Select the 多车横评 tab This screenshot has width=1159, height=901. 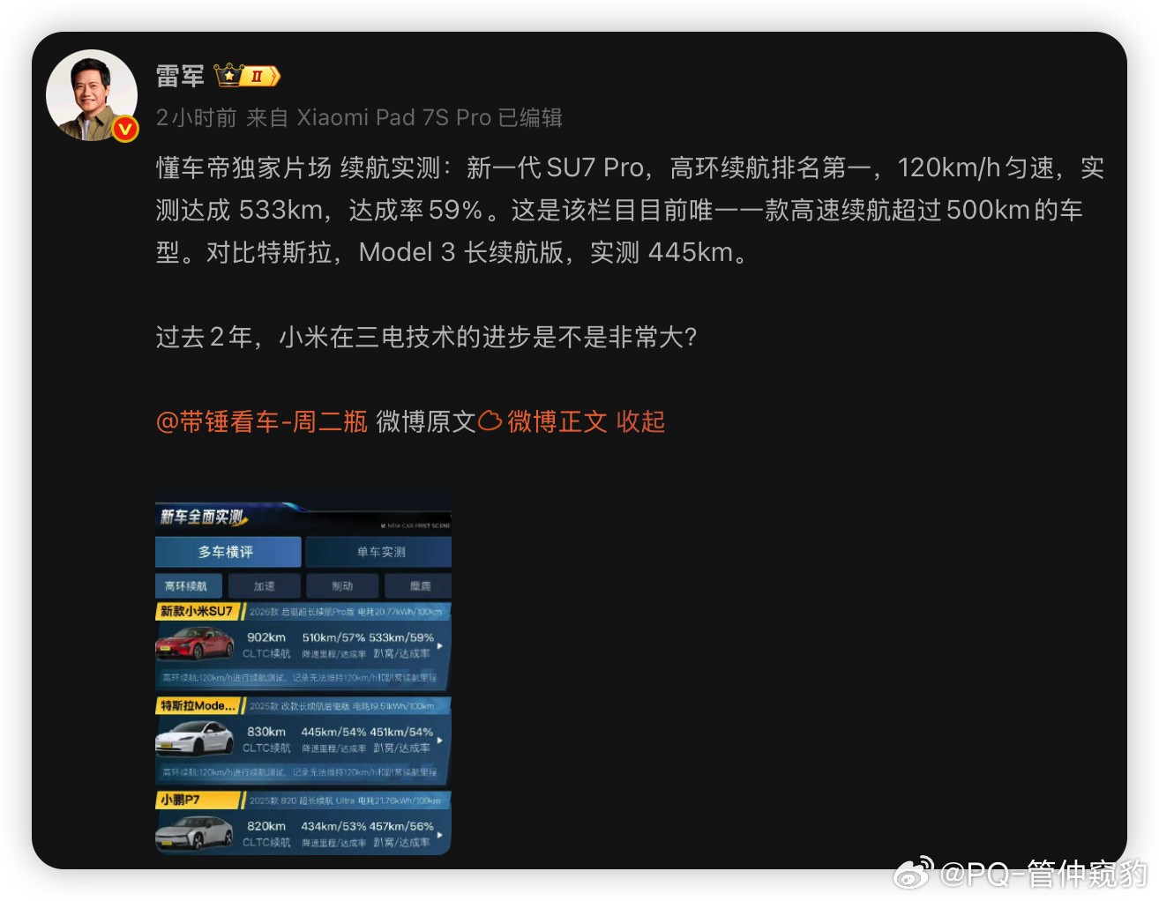(x=228, y=551)
